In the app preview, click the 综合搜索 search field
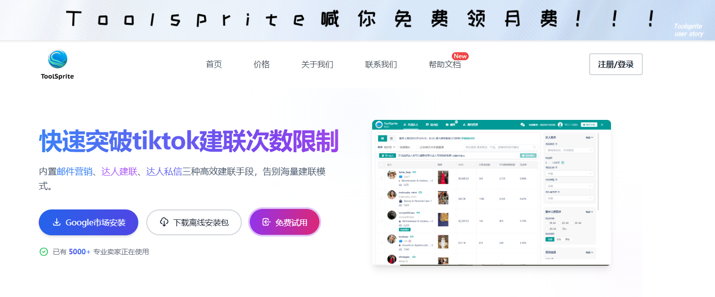This screenshot has height=297, width=715. [x=501, y=147]
